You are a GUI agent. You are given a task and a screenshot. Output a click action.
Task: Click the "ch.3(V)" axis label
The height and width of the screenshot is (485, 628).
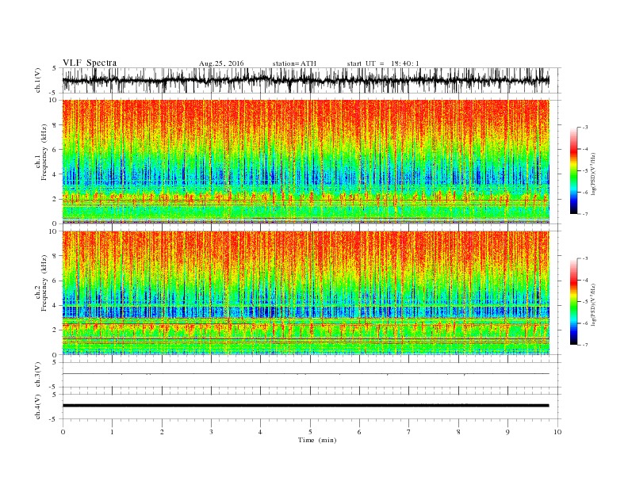click(x=38, y=375)
